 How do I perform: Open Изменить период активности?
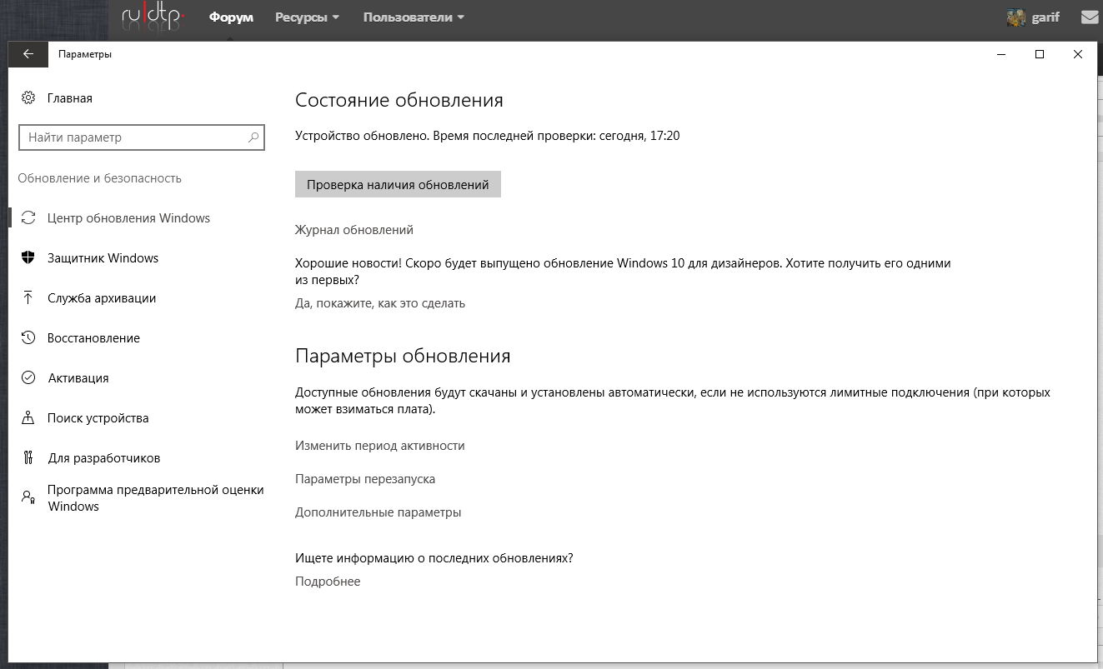(x=380, y=446)
